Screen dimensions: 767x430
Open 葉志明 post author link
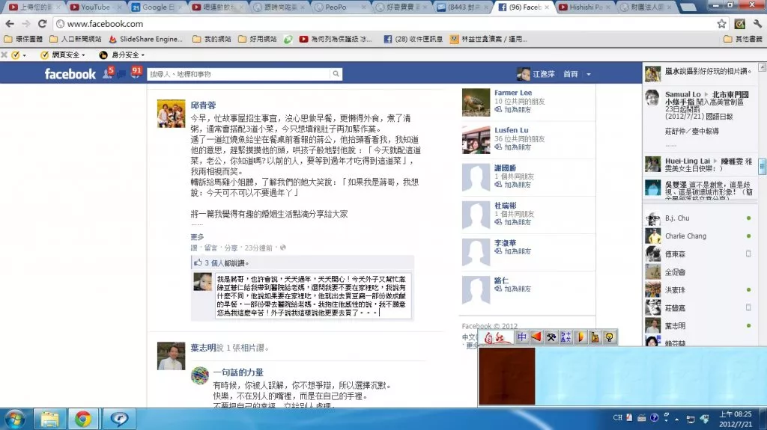point(203,348)
